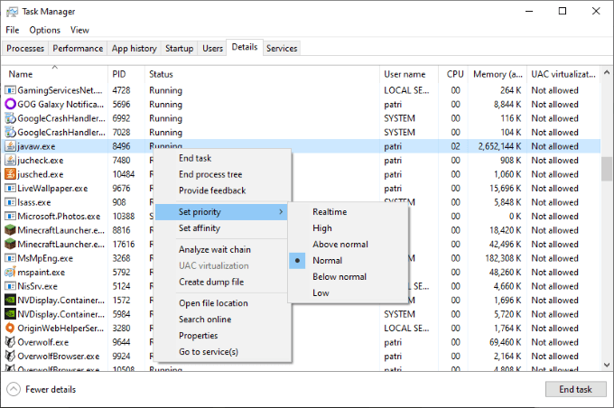614x408 pixels.
Task: Switch to the Performance tab
Action: point(78,48)
